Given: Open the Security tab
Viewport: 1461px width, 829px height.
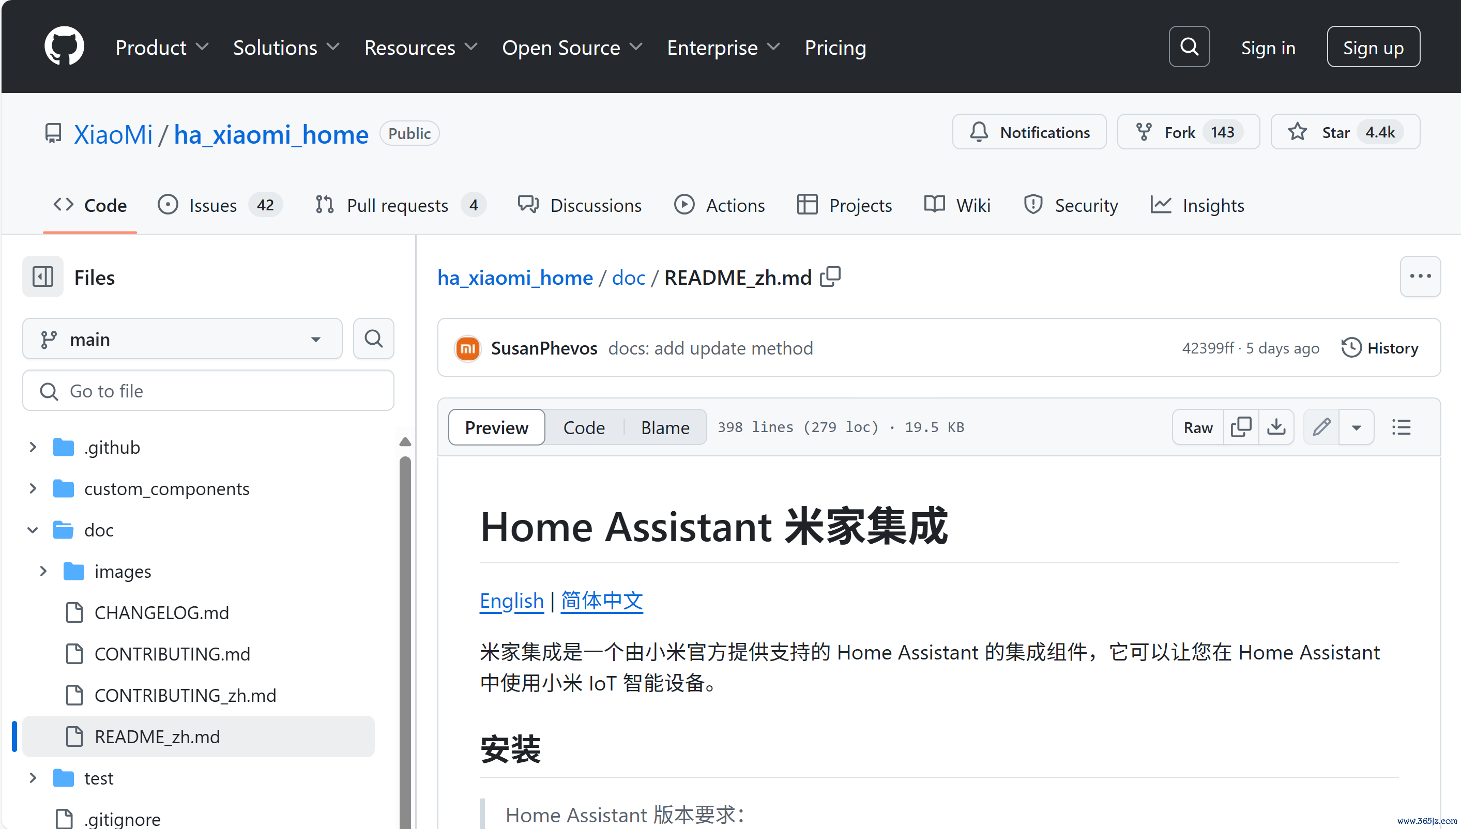Looking at the screenshot, I should pos(1070,205).
